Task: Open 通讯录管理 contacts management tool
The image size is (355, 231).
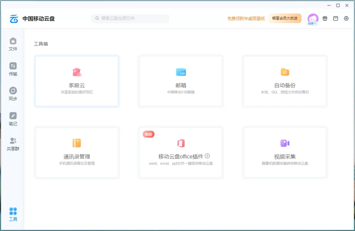Action: point(76,152)
